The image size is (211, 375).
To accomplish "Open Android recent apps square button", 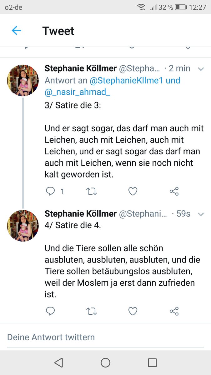I will click(x=152, y=362).
